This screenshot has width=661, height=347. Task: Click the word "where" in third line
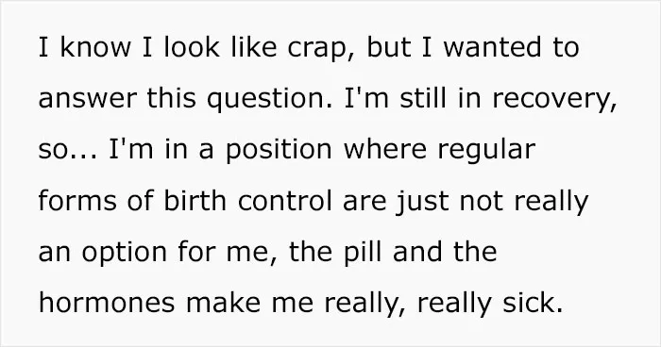(385, 149)
